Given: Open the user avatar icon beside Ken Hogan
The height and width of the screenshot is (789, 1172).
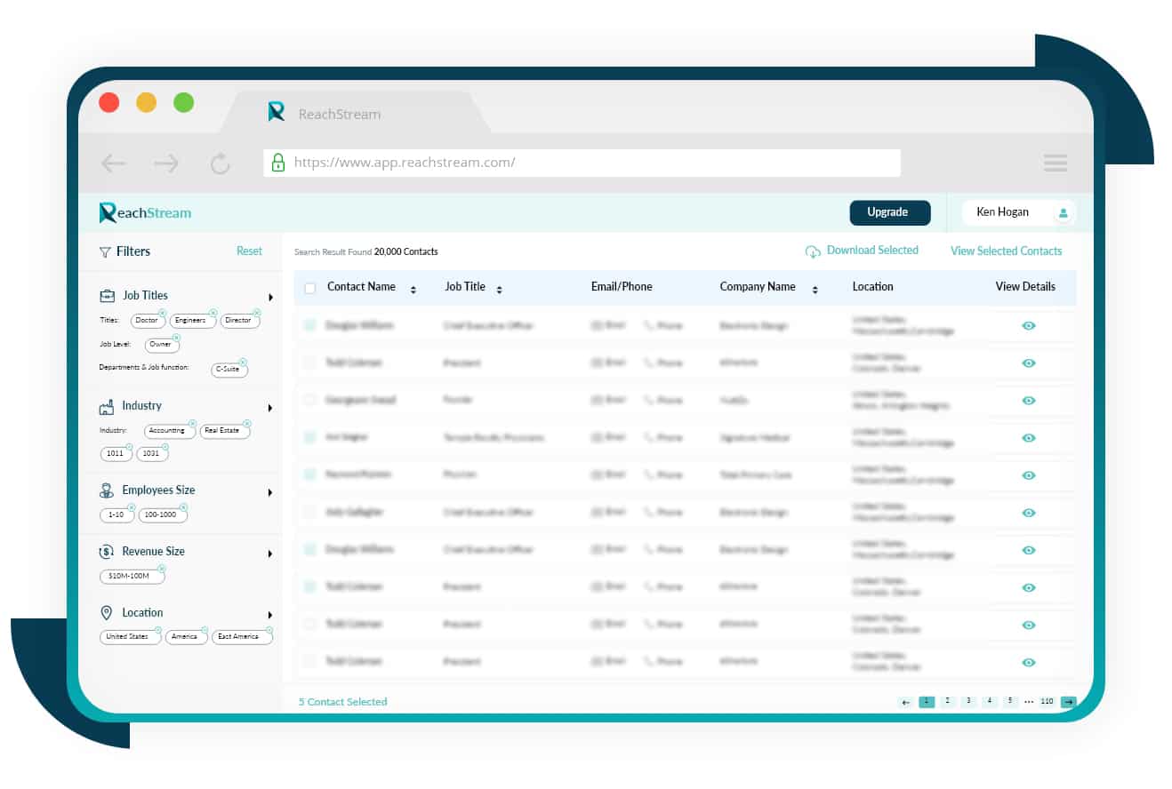Looking at the screenshot, I should pos(1064,212).
